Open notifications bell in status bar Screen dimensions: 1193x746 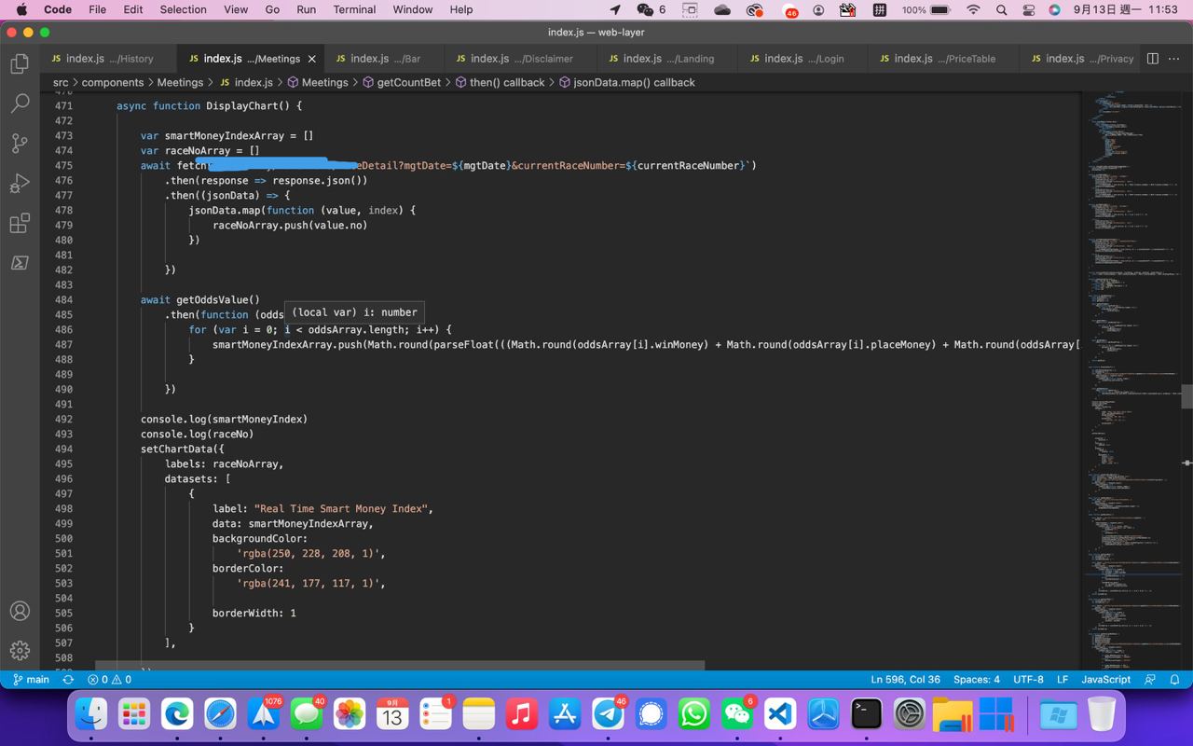[1174, 680]
